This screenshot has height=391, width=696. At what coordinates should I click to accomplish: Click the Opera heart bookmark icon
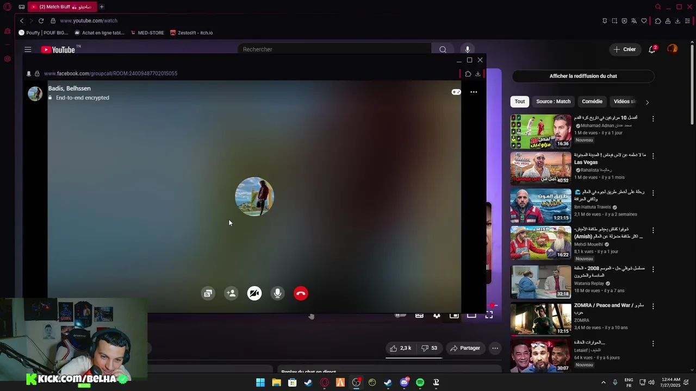coord(644,21)
